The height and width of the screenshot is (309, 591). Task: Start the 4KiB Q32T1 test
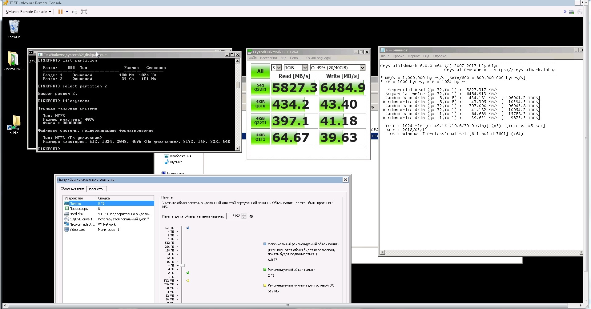click(x=260, y=121)
